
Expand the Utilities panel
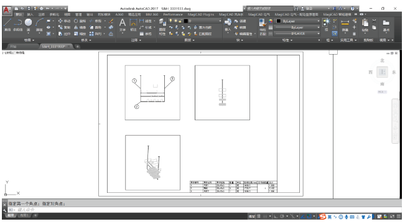348,40
